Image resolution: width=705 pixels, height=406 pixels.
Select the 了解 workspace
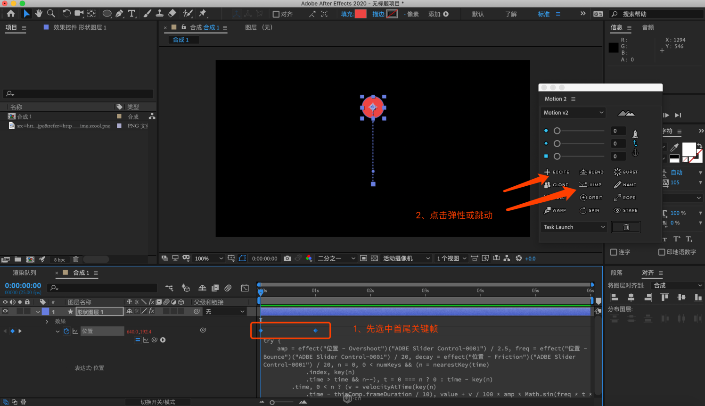tap(511, 14)
